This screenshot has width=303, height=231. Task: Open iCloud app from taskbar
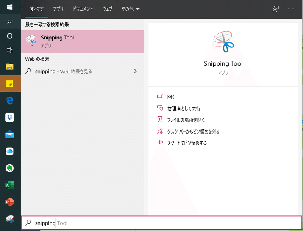[x=10, y=151]
